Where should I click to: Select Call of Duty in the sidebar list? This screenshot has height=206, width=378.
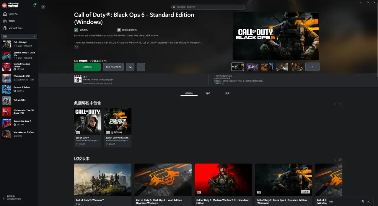pos(19,44)
